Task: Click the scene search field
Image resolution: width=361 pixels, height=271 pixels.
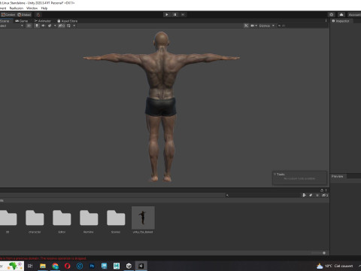Action: (x=302, y=26)
